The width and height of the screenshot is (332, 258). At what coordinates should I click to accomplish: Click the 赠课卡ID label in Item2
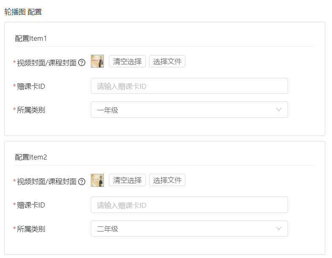tap(31, 205)
